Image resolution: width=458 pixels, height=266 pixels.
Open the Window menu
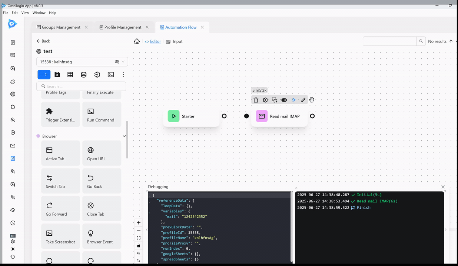(39, 13)
